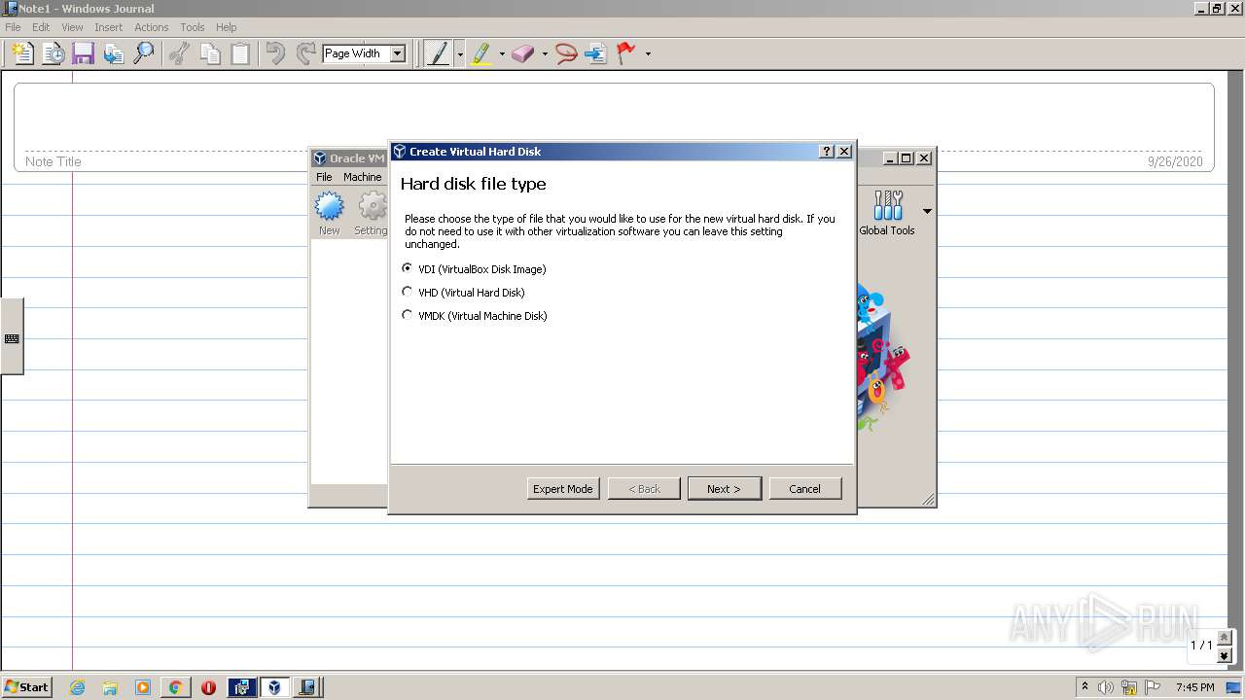
Task: Open the Journal File menu
Action: [13, 27]
